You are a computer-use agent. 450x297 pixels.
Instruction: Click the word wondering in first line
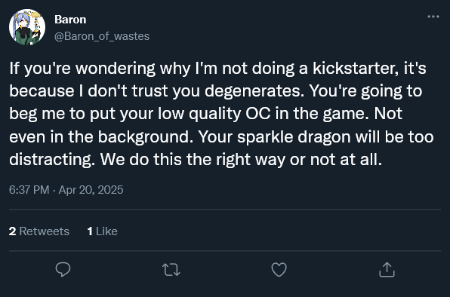coord(116,69)
